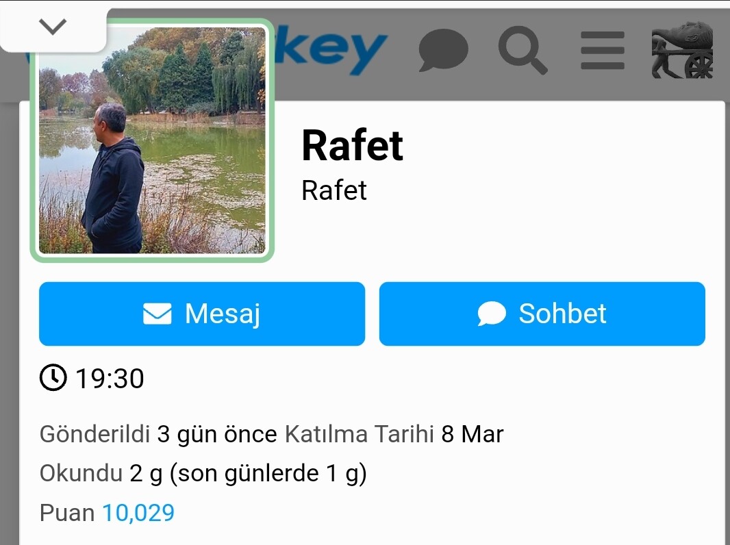The image size is (730, 545).
Task: Click the clock icon beside 19:30
Action: pyautogui.click(x=53, y=377)
